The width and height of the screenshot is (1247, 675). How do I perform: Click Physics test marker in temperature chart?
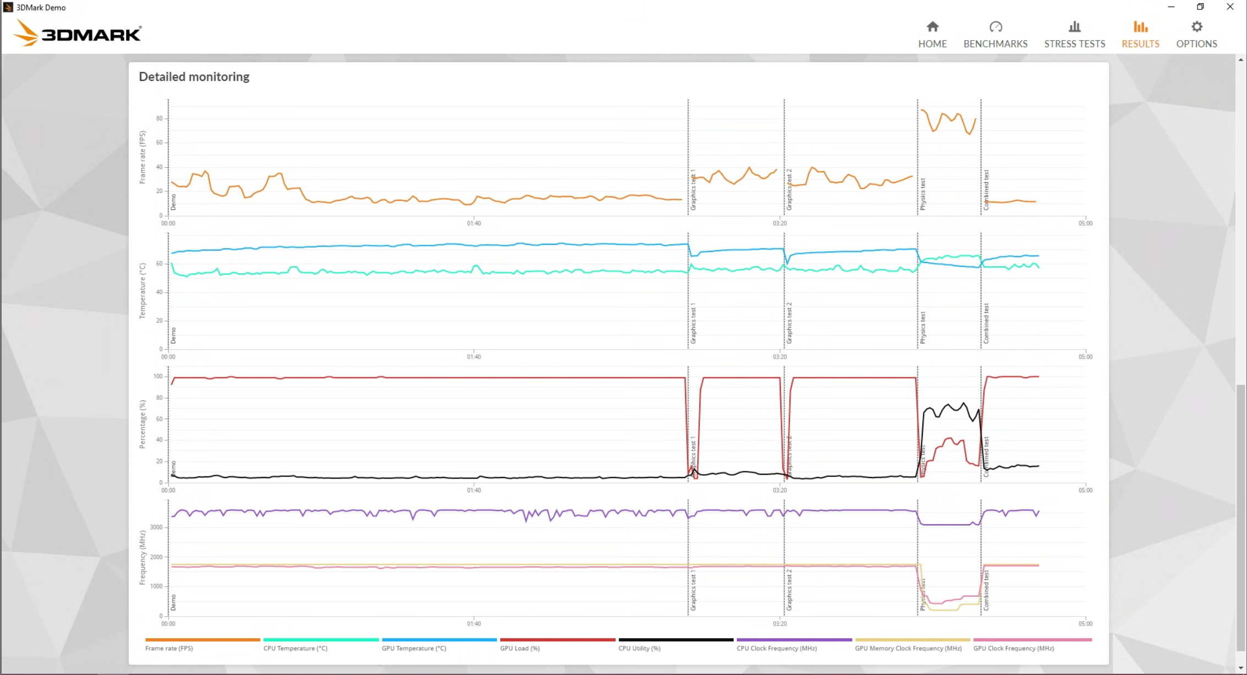point(923,328)
